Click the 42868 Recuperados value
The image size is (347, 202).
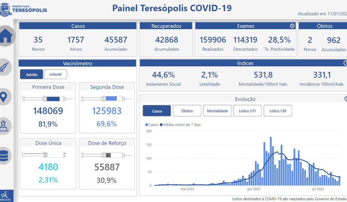tap(167, 40)
